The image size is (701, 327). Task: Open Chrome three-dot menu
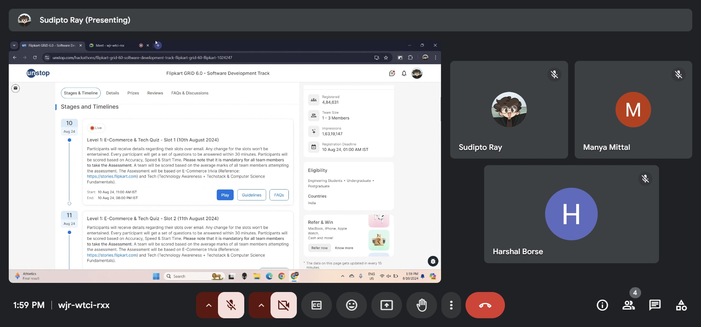(436, 58)
